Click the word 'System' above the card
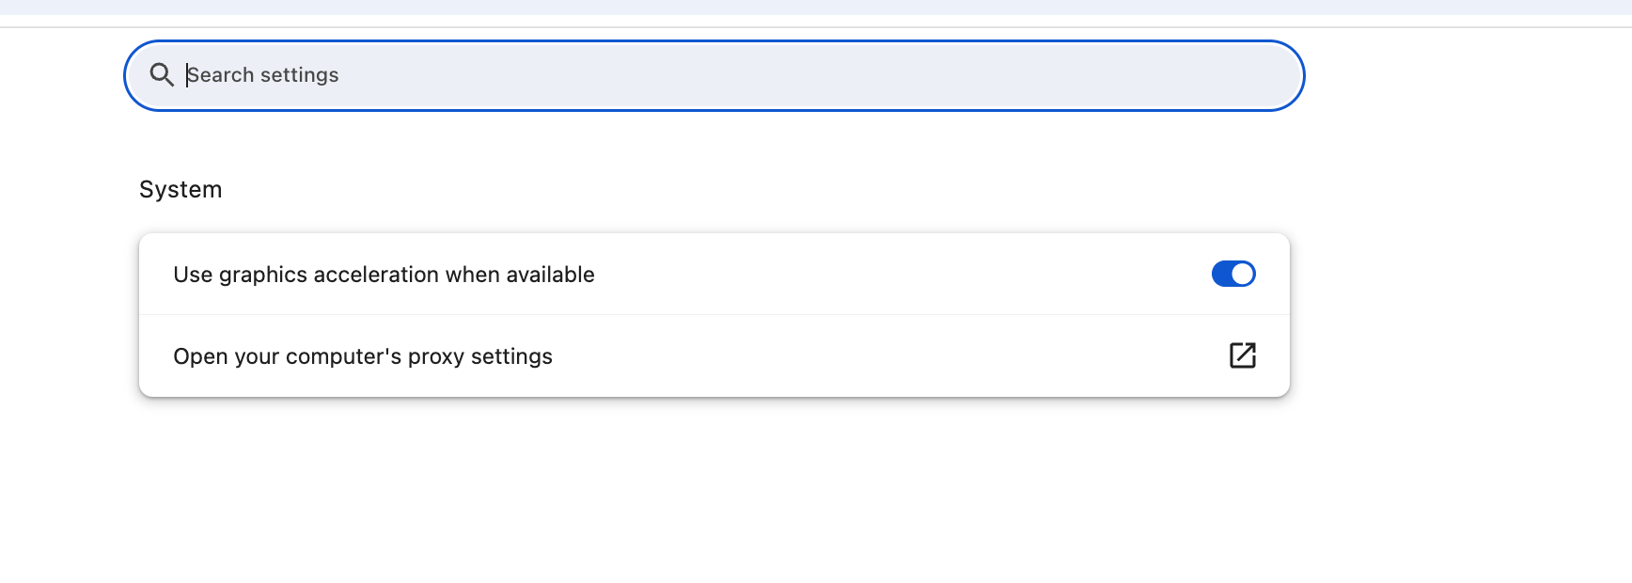 tap(180, 189)
